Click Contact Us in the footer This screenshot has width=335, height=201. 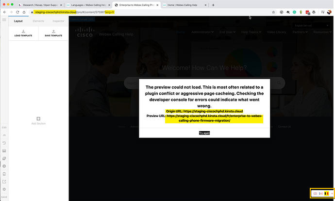click(285, 127)
